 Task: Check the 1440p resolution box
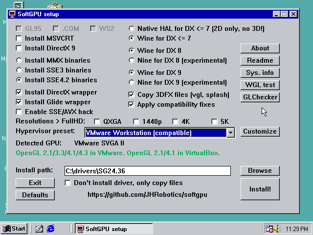click(x=136, y=121)
